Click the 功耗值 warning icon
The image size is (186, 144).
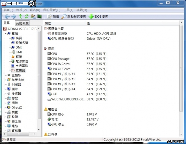click(46, 134)
